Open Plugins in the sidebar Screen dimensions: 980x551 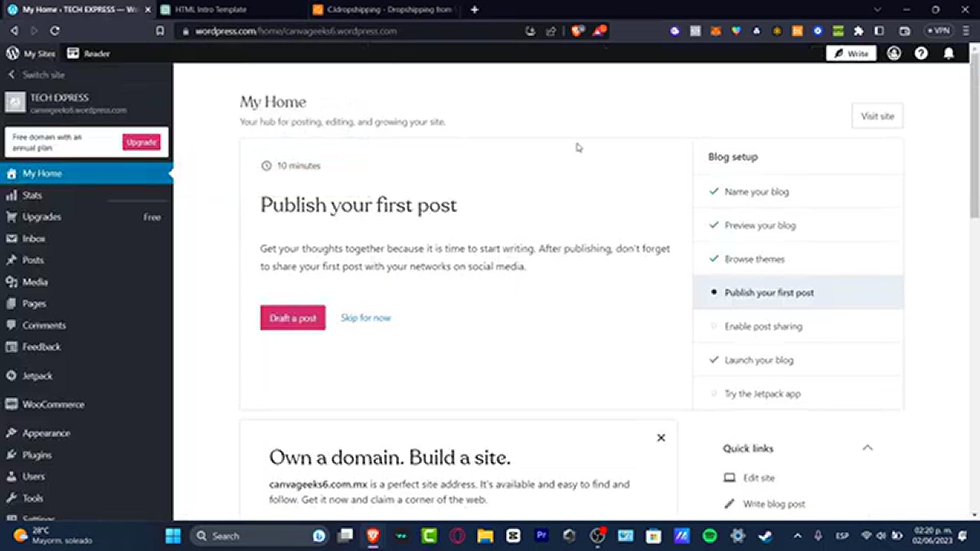tap(37, 455)
